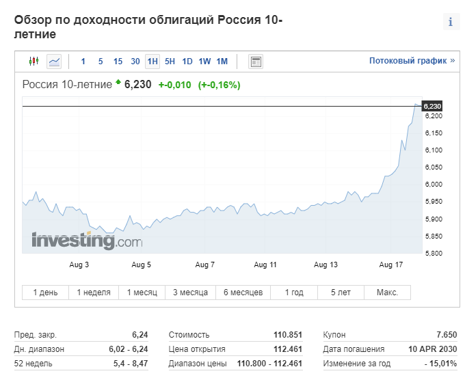The height and width of the screenshot is (380, 465).
Task: Set the 5 minute interval
Action: [x=101, y=62]
